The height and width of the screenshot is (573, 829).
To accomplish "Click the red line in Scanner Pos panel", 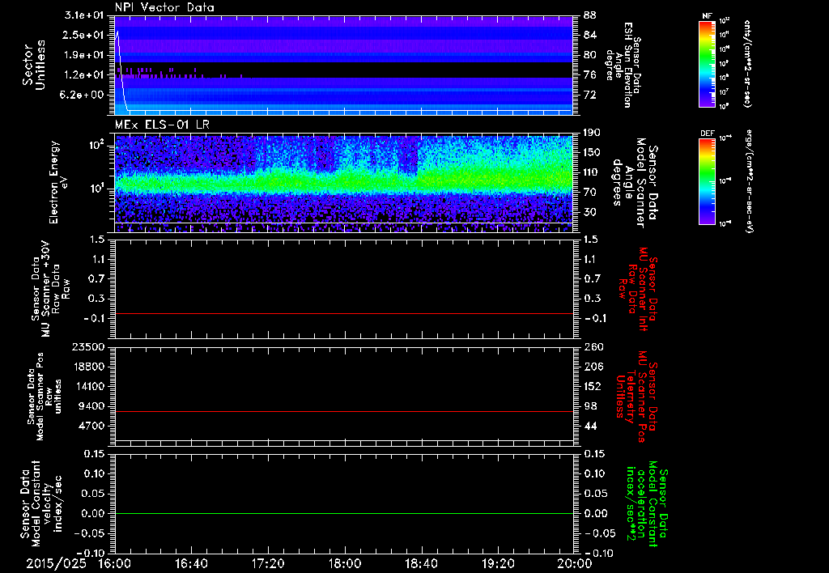I will pyautogui.click(x=343, y=411).
